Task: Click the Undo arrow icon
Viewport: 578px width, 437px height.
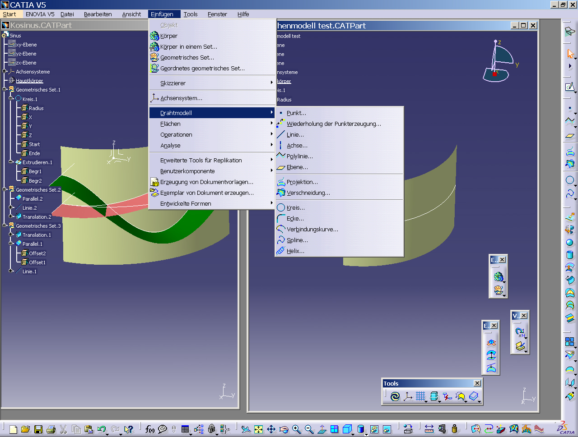Action: [101, 429]
